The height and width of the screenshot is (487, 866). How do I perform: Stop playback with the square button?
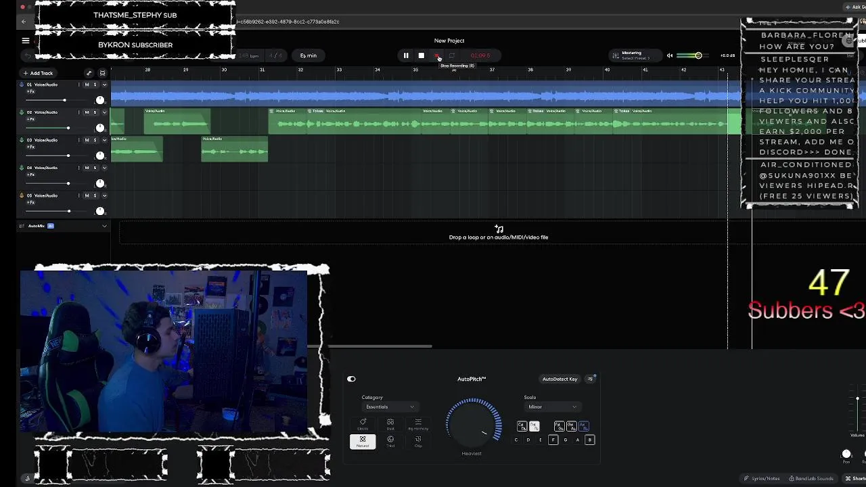point(421,55)
